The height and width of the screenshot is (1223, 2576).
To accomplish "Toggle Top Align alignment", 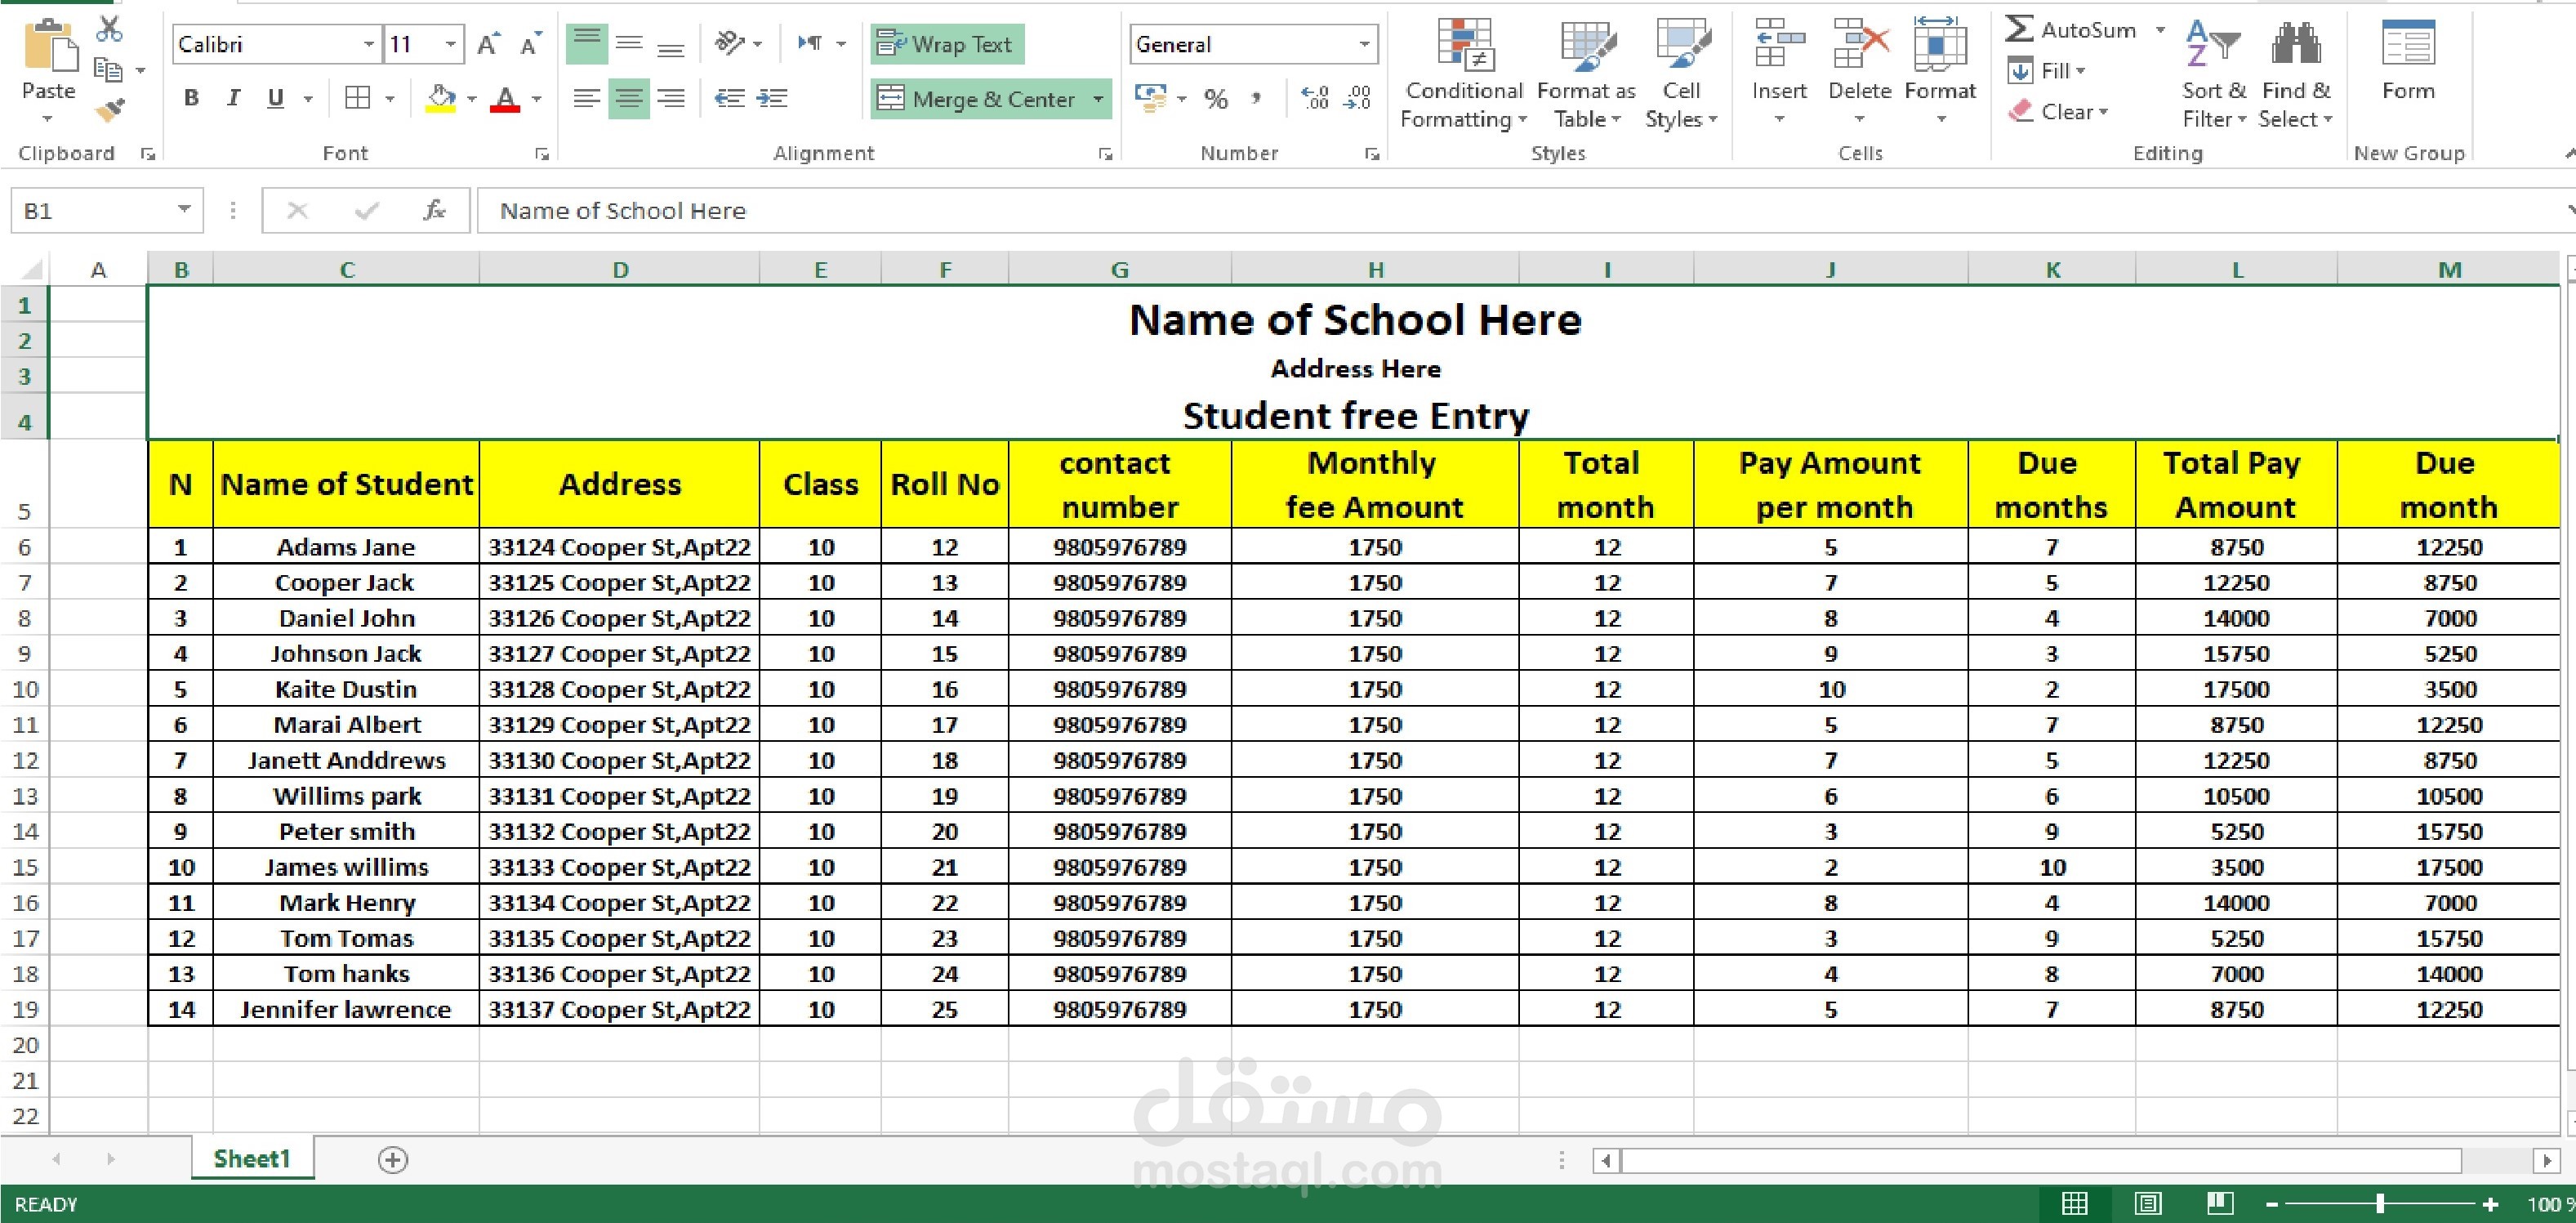I will click(x=586, y=43).
